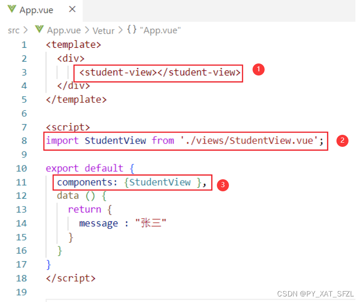This screenshot has height=302, width=361.
Task: Click the message property on line 14
Action: pos(99,223)
